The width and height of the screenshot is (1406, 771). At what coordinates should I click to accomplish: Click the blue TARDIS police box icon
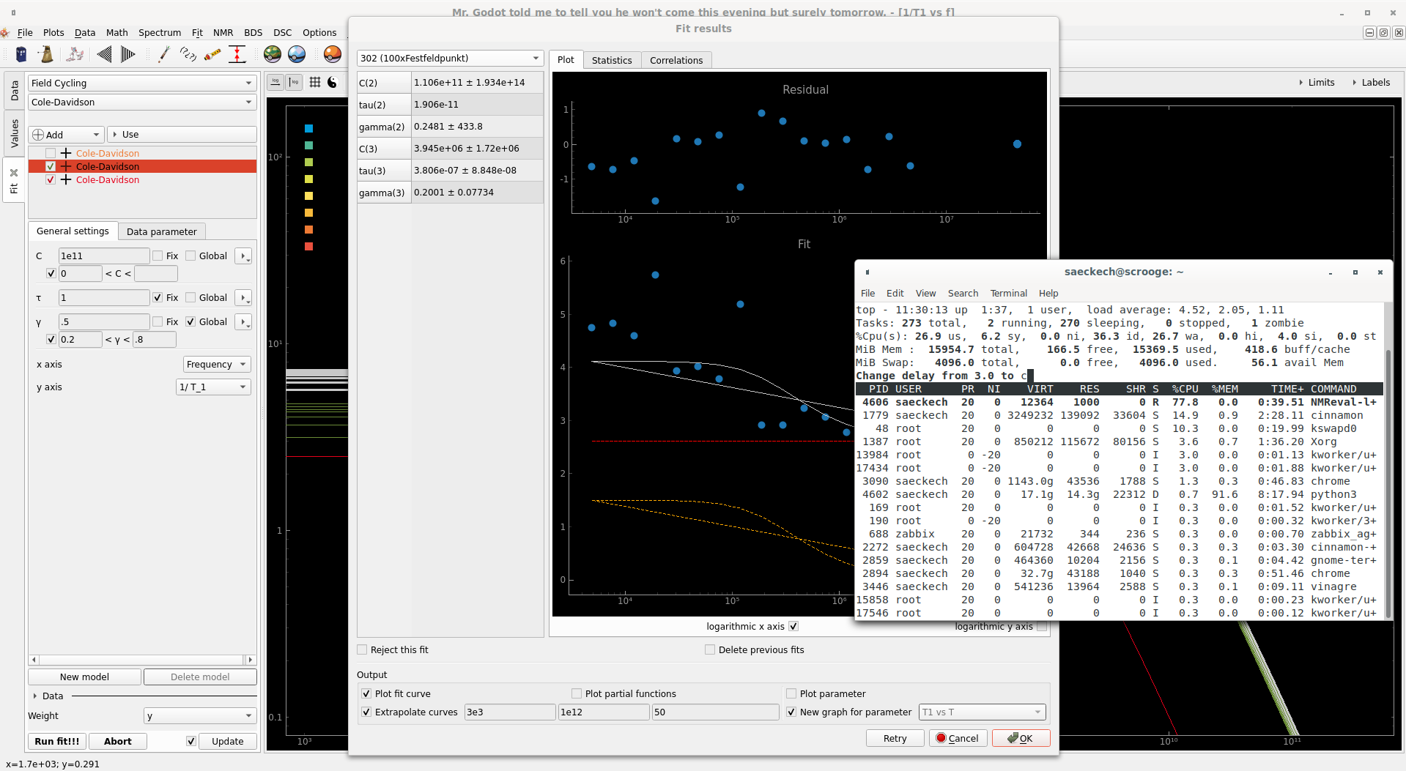21,54
